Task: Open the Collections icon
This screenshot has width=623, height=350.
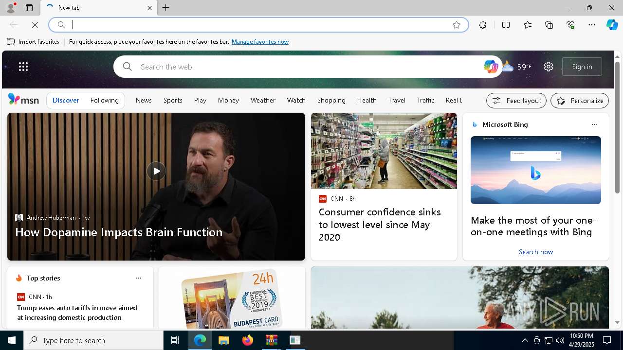Action: [x=549, y=25]
